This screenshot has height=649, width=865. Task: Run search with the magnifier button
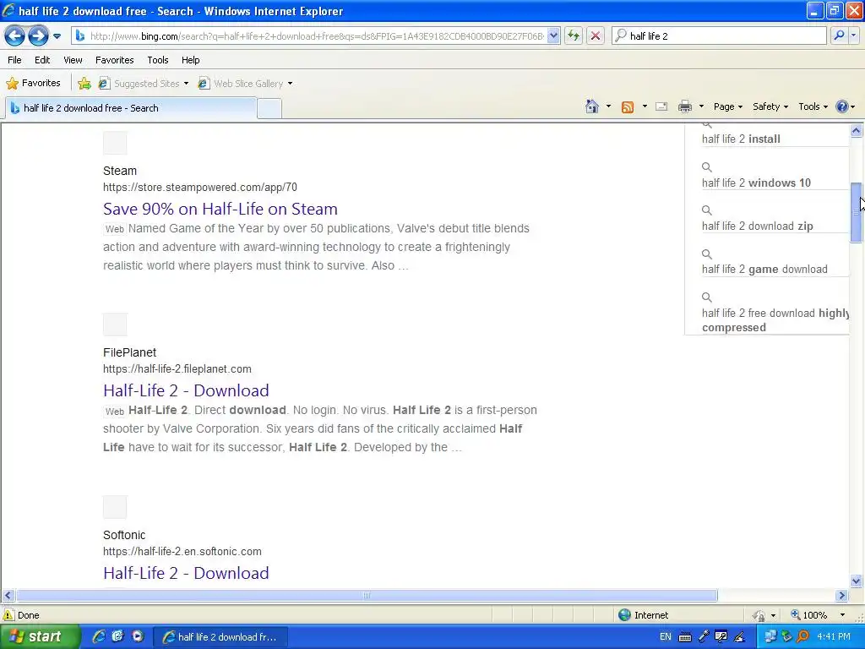[839, 35]
